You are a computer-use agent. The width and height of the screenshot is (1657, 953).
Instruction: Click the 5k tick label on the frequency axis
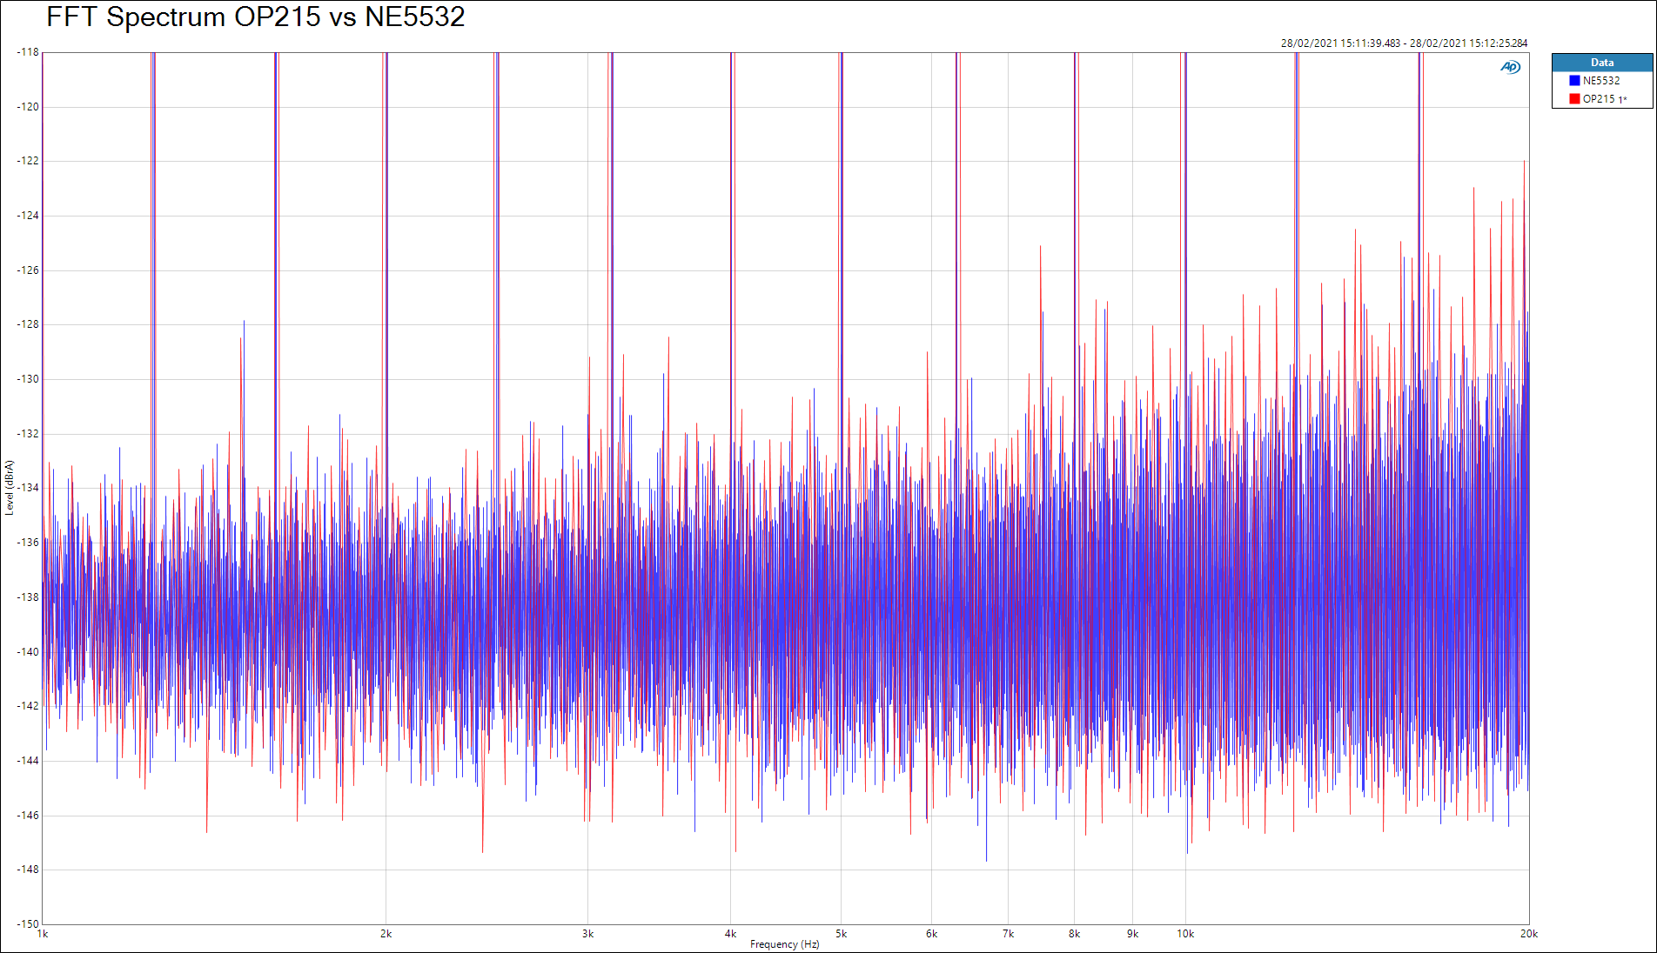[x=841, y=934]
